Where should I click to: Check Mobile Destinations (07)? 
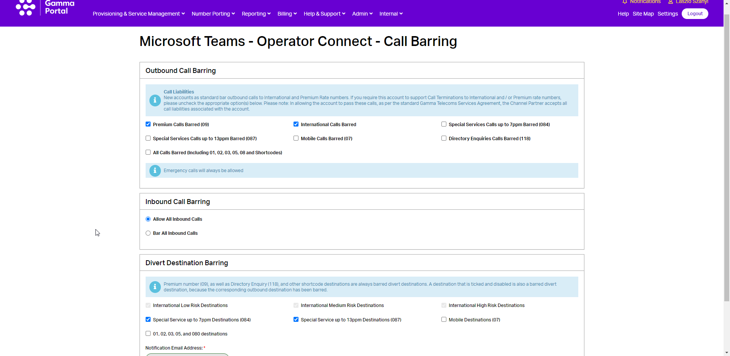click(444, 320)
